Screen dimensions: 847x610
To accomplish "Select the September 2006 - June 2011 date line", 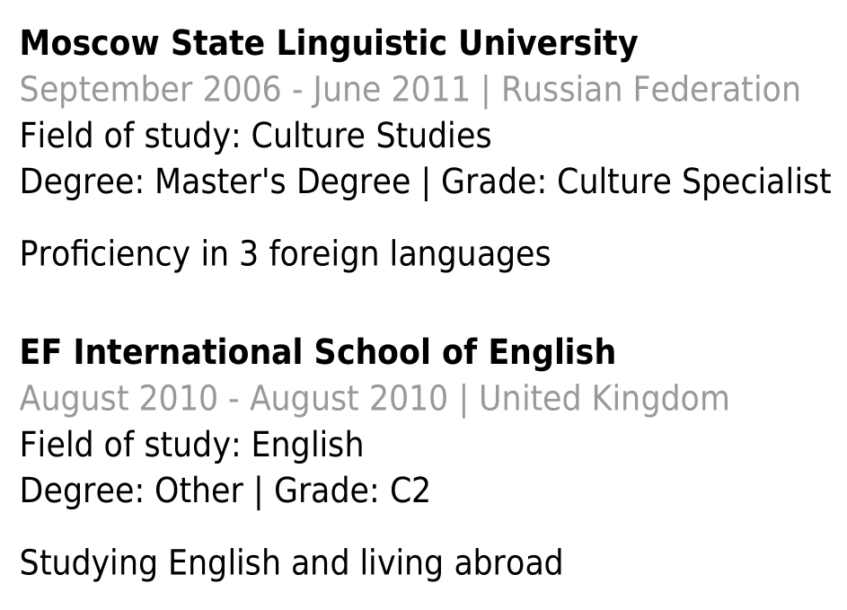I will click(244, 90).
